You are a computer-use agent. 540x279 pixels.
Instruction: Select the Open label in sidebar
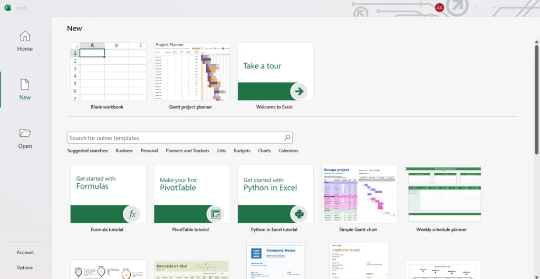[x=25, y=146]
